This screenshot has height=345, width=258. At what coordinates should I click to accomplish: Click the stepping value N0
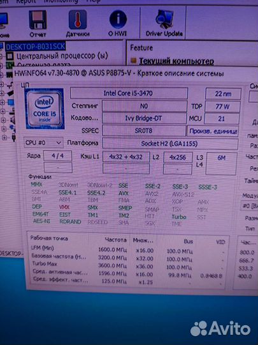pyautogui.click(x=144, y=106)
